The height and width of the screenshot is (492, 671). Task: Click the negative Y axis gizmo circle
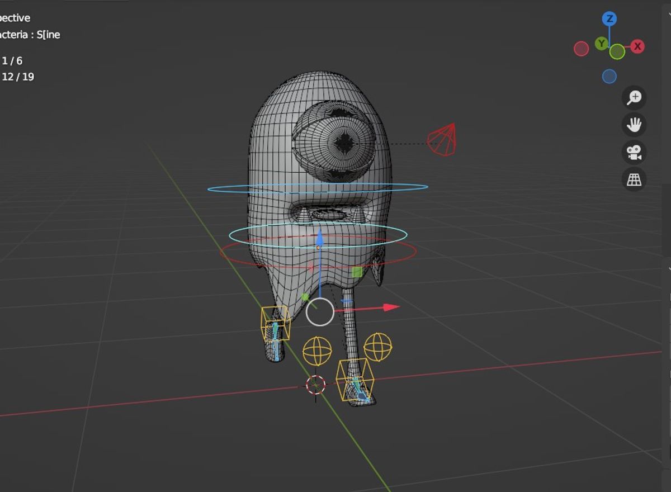(617, 52)
